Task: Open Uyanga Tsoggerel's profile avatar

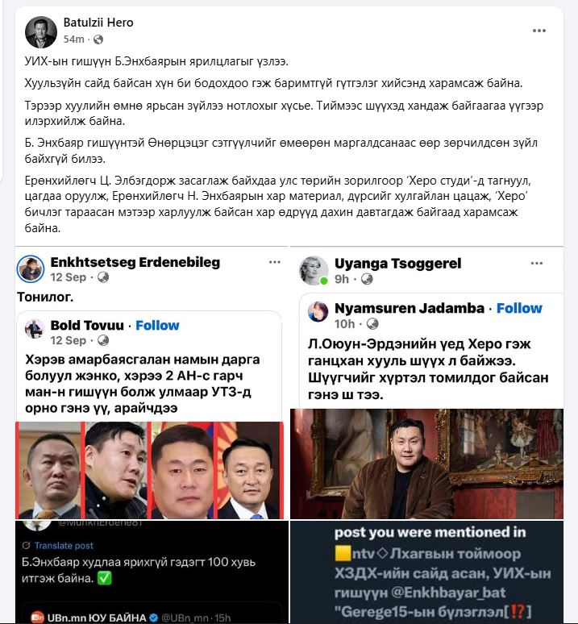Action: pyautogui.click(x=314, y=271)
